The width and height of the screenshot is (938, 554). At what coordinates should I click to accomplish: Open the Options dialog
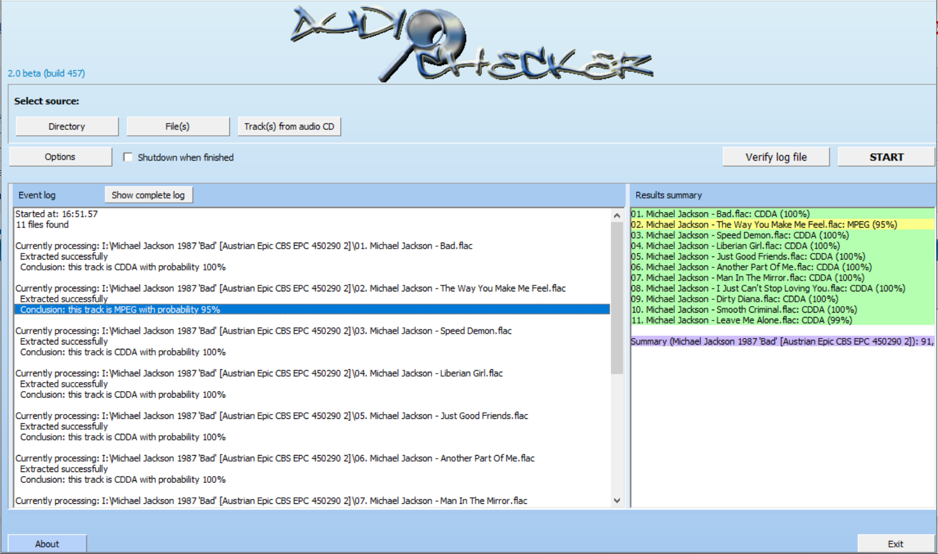[60, 157]
